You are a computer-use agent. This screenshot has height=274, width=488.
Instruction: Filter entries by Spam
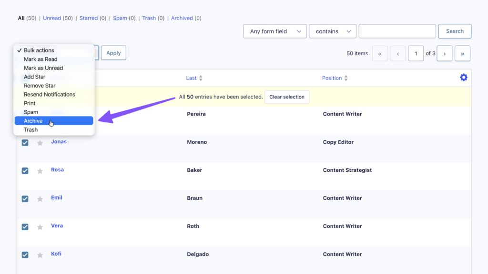pyautogui.click(x=120, y=18)
